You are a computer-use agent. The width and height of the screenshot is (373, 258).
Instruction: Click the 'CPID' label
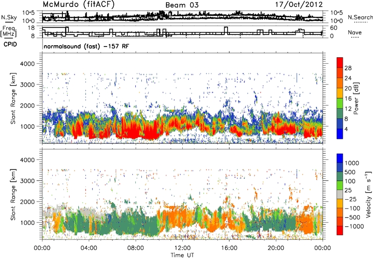(10, 44)
